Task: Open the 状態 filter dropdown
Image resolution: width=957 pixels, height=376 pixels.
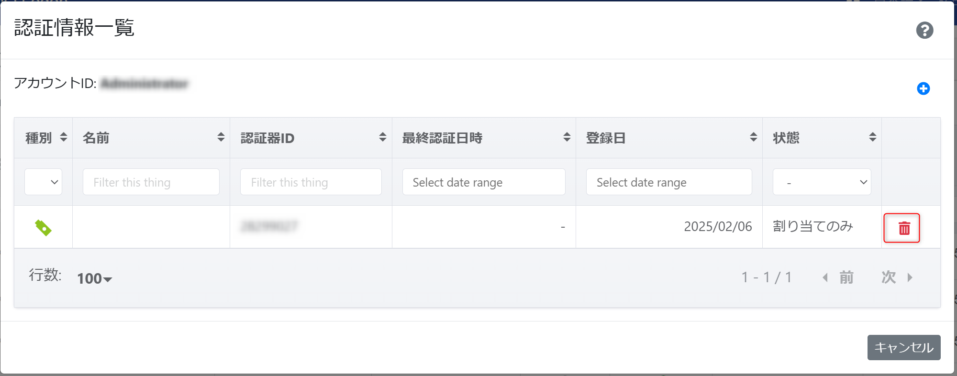Action: 822,182
